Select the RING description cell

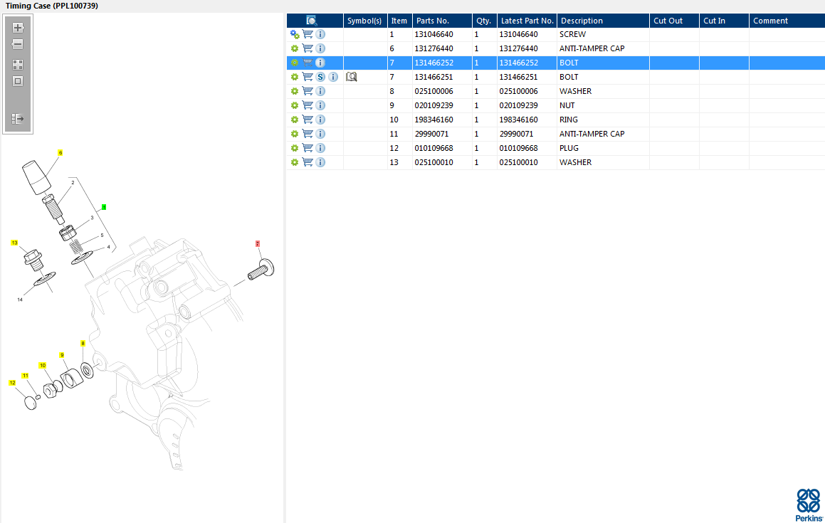pos(603,120)
